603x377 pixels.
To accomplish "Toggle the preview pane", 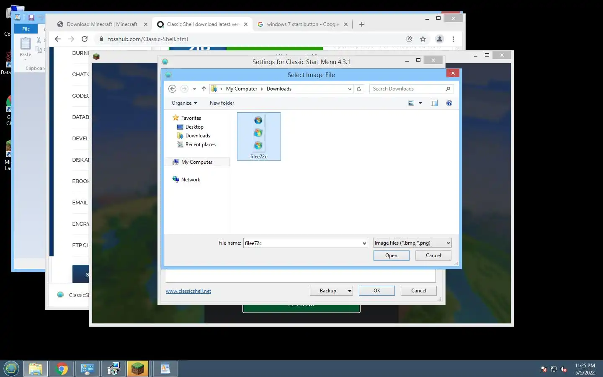I will (434, 103).
